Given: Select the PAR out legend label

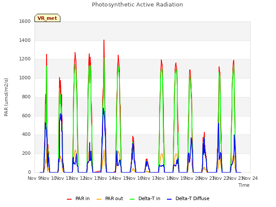Looking at the screenshot, I should [x=114, y=198].
